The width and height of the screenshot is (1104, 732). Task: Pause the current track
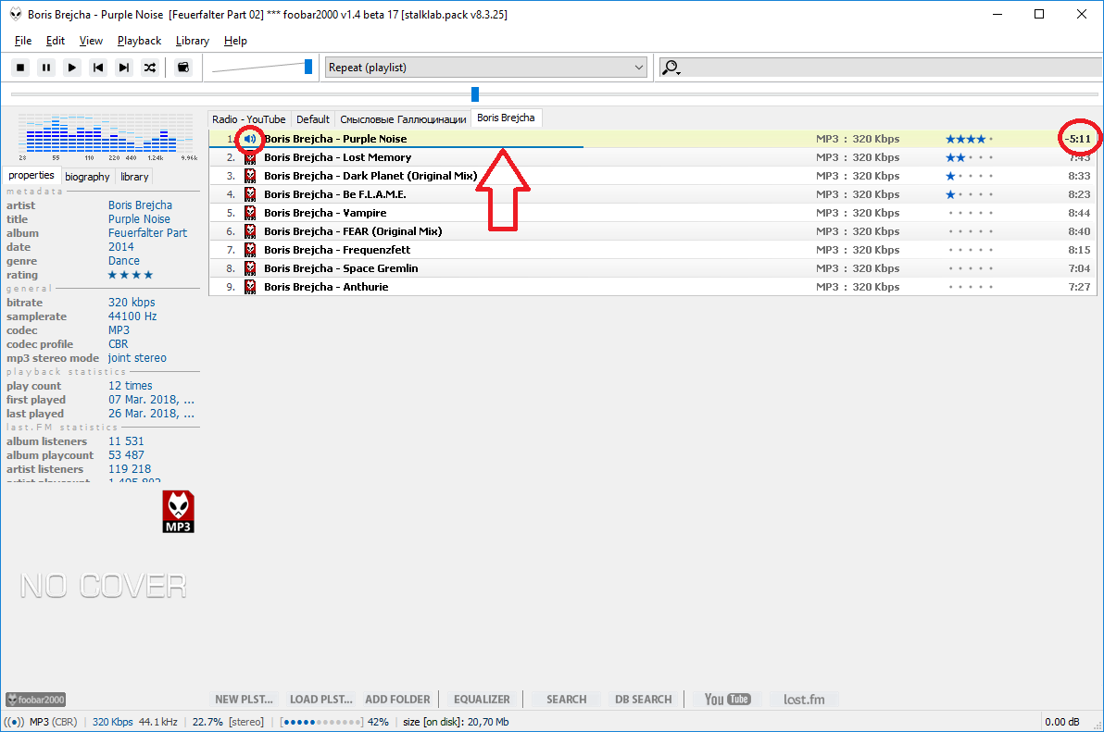(x=46, y=68)
